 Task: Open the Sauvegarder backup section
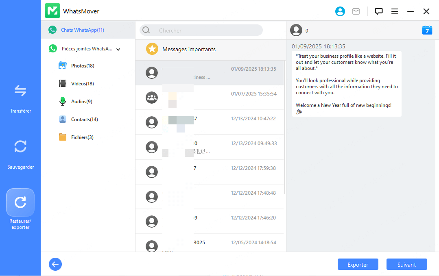coord(20,146)
